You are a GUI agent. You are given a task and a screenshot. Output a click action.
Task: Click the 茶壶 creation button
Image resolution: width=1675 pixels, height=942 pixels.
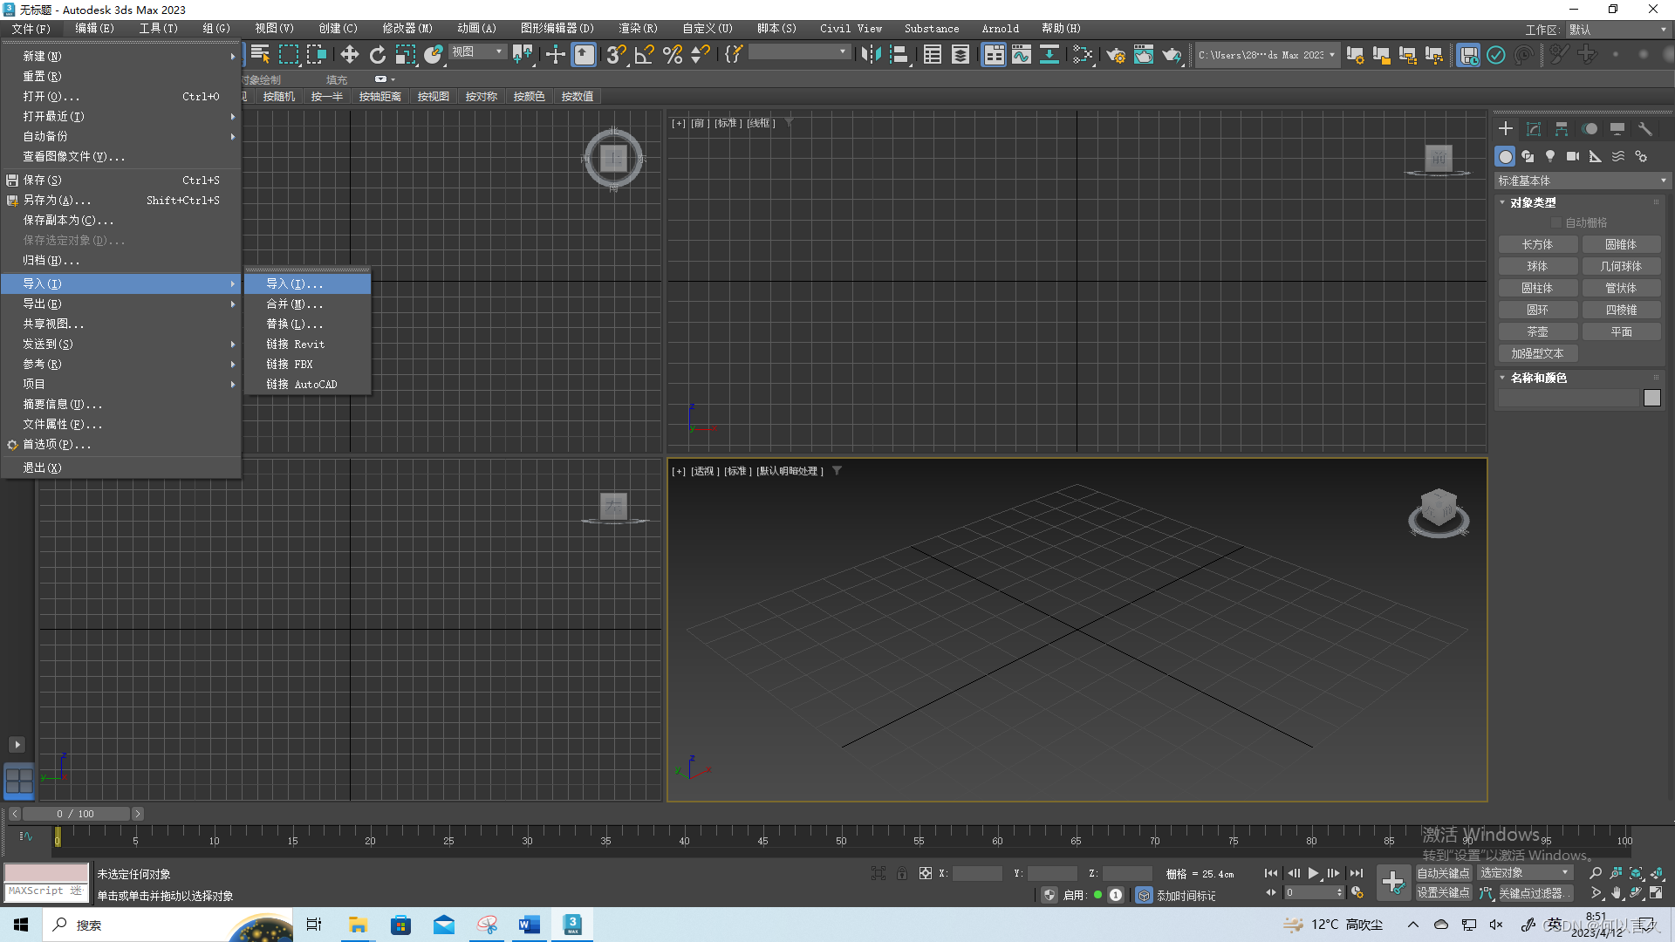(x=1538, y=331)
